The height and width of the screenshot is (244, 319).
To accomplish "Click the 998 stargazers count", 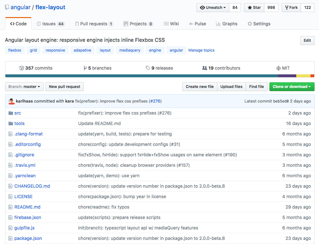I will pos(271,8).
